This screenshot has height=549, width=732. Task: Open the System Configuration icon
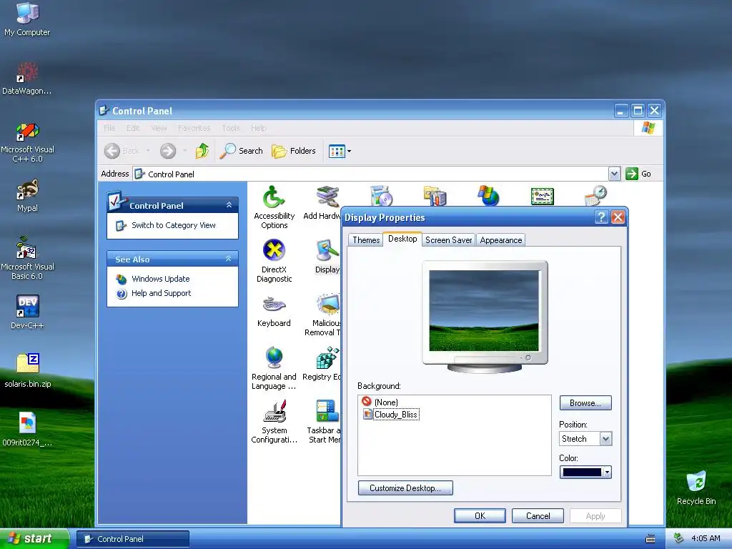274,422
